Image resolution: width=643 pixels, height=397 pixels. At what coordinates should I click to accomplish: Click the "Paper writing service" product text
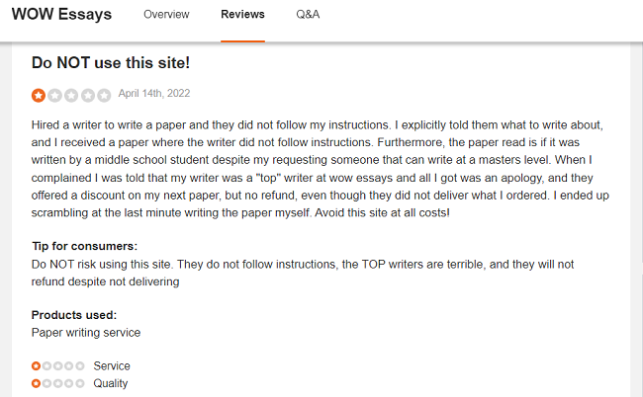86,333
